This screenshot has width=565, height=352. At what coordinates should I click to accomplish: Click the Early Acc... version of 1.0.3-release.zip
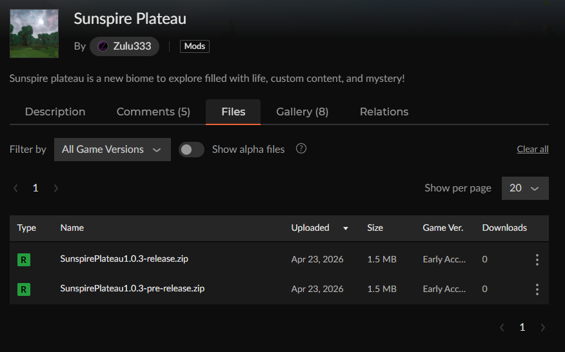[444, 259]
